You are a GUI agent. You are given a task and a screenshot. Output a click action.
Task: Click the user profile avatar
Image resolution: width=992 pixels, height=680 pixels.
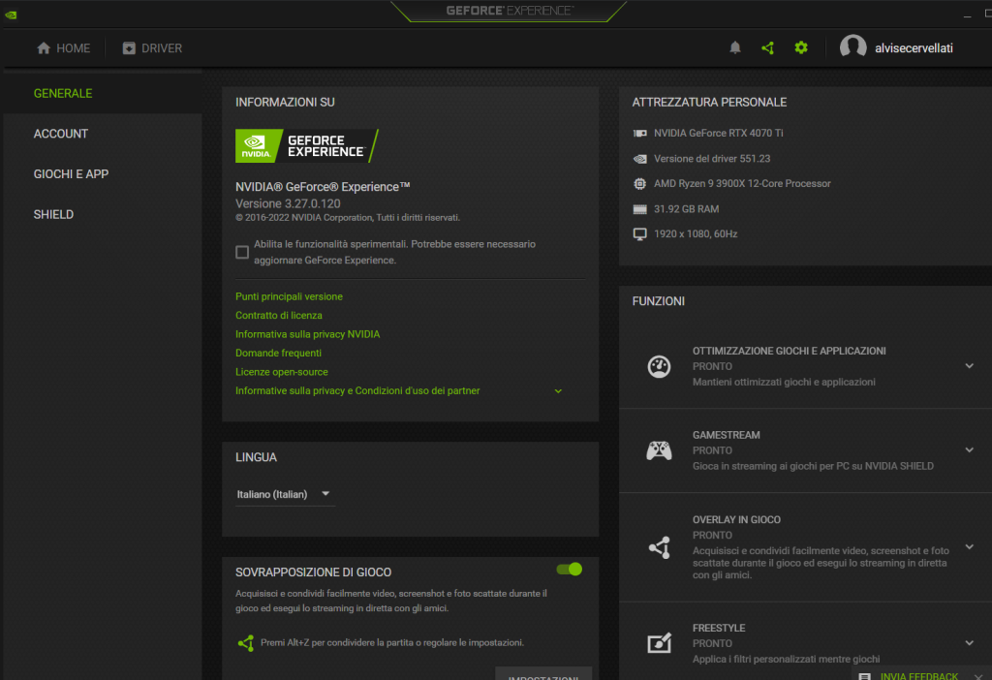[x=852, y=47]
